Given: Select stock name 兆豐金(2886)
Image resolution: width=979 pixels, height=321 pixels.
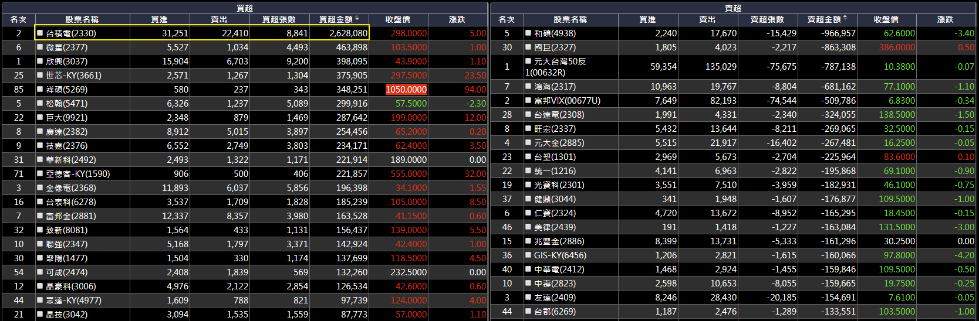Looking at the screenshot, I should tap(559, 241).
